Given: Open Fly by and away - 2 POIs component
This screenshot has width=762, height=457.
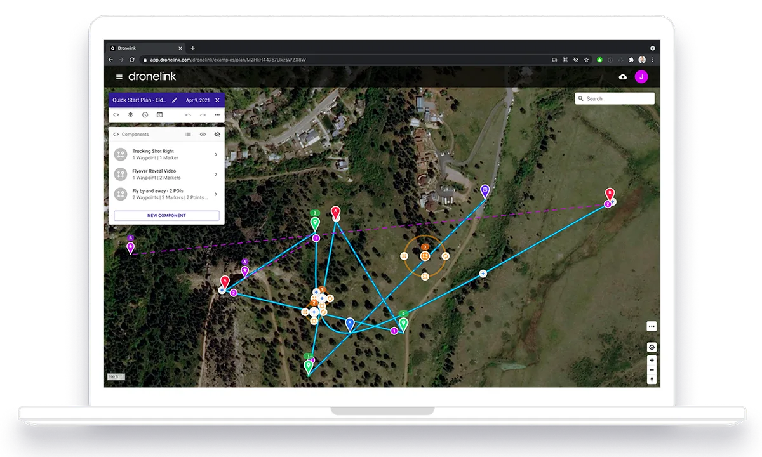Looking at the screenshot, I should (166, 194).
